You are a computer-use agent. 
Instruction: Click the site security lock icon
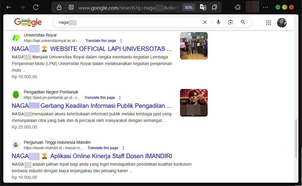[x=59, y=7]
